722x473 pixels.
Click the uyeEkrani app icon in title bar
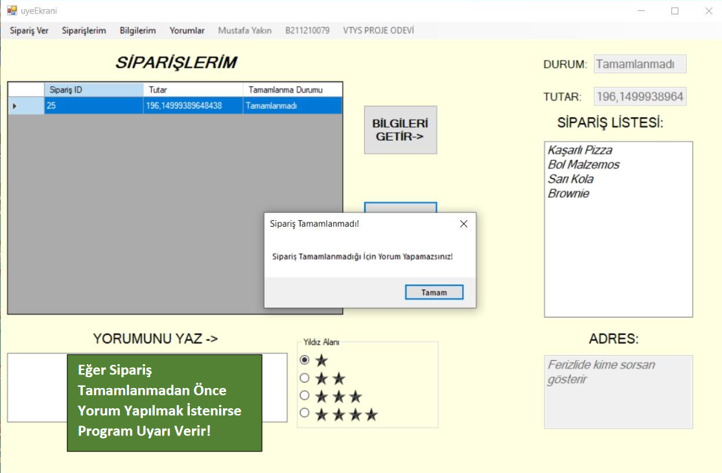coord(12,10)
